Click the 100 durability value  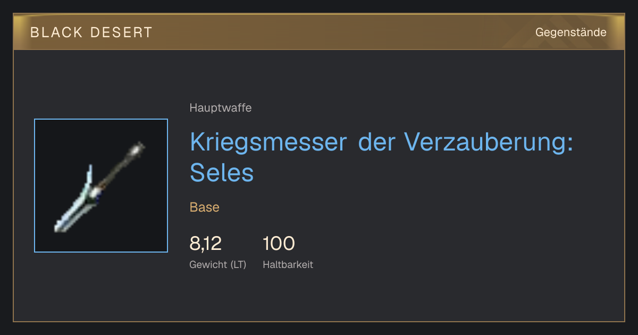click(279, 244)
